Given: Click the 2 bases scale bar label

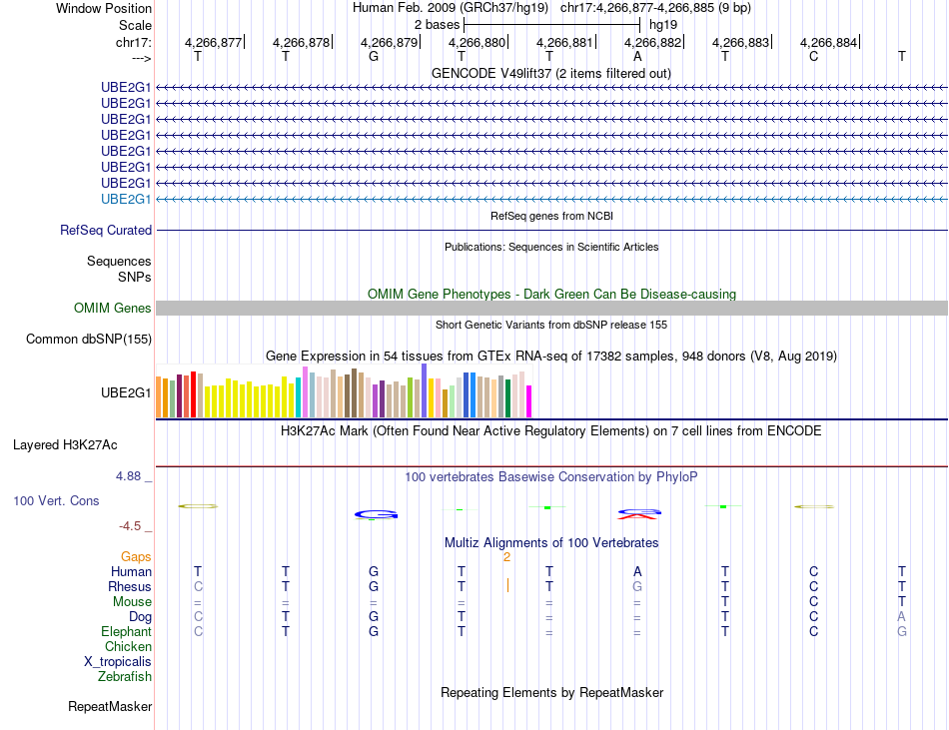Looking at the screenshot, I should click(x=437, y=25).
